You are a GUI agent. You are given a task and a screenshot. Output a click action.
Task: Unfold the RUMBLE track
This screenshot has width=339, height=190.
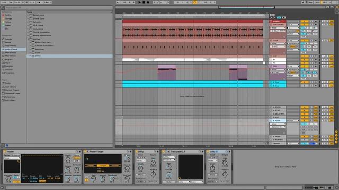tap(271, 21)
